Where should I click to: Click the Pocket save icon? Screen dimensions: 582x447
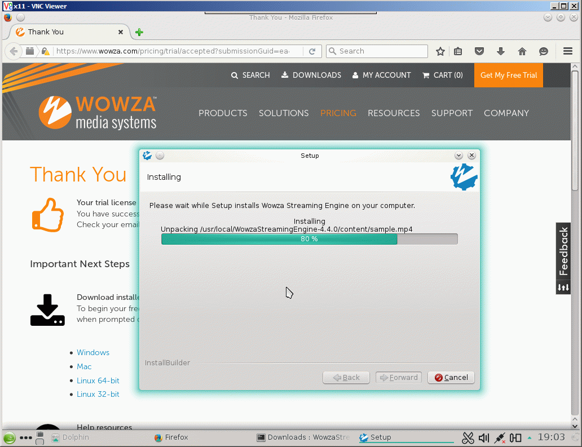tap(479, 51)
